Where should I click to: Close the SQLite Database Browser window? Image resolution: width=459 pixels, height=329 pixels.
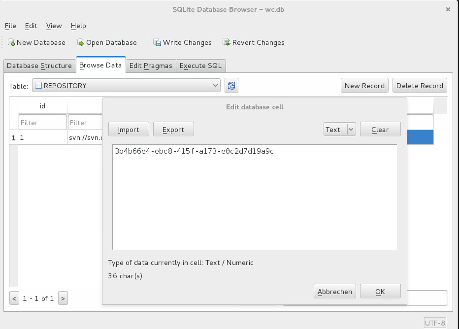coord(448,9)
